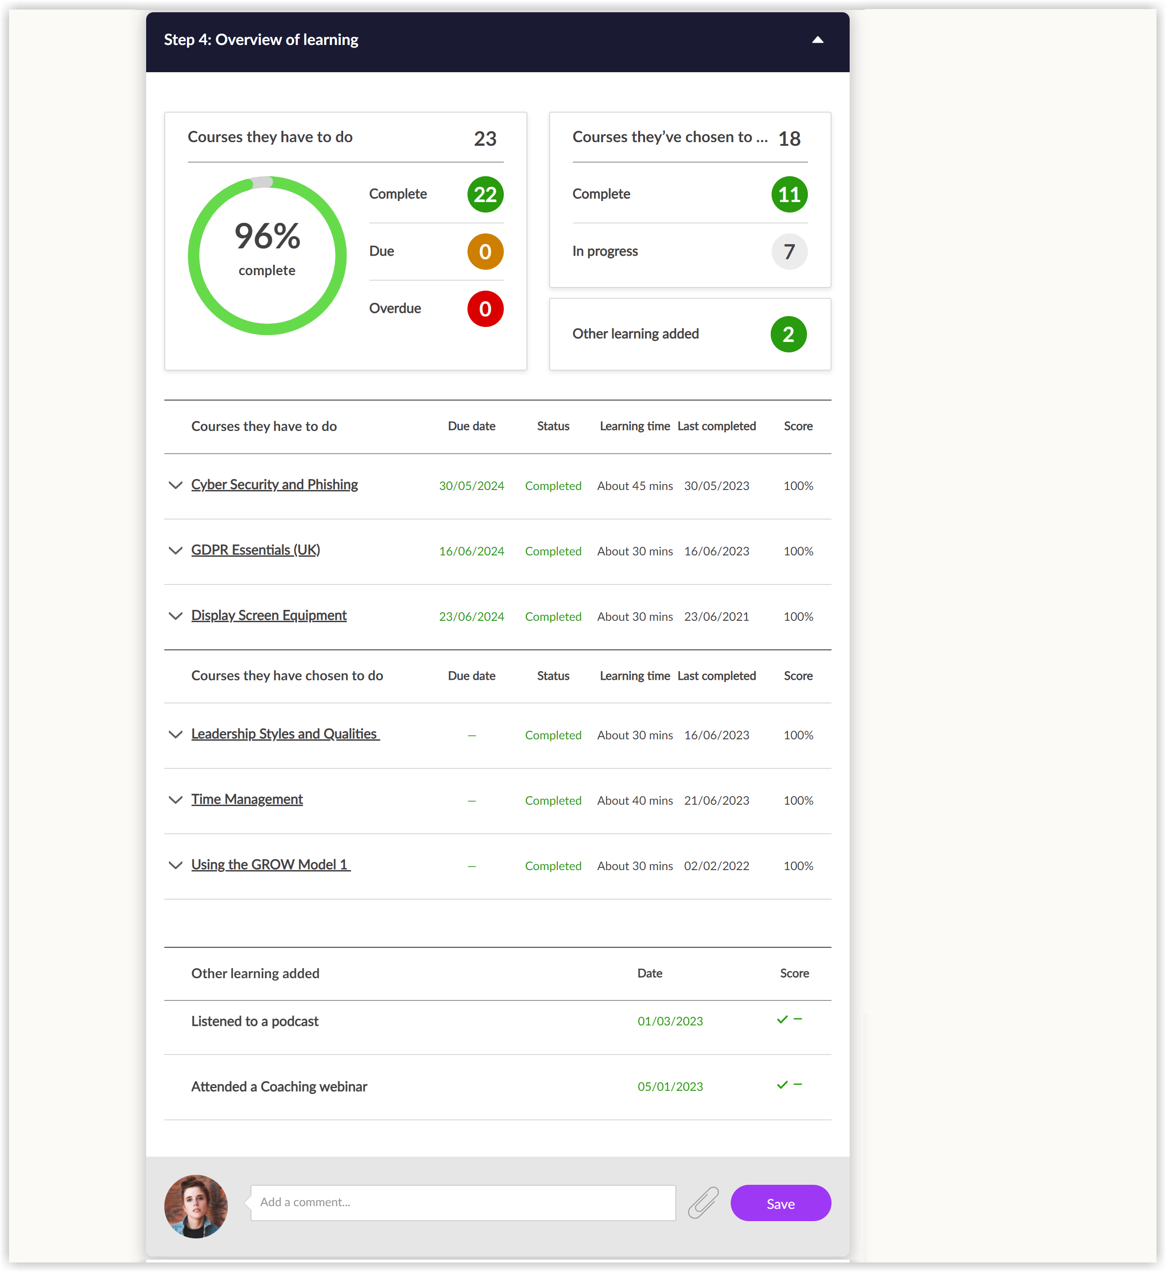Click the Overdue count badge

coord(485,309)
